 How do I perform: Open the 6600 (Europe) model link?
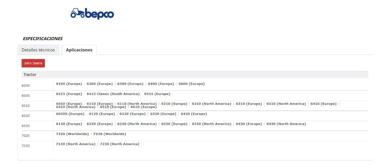[x=191, y=84]
